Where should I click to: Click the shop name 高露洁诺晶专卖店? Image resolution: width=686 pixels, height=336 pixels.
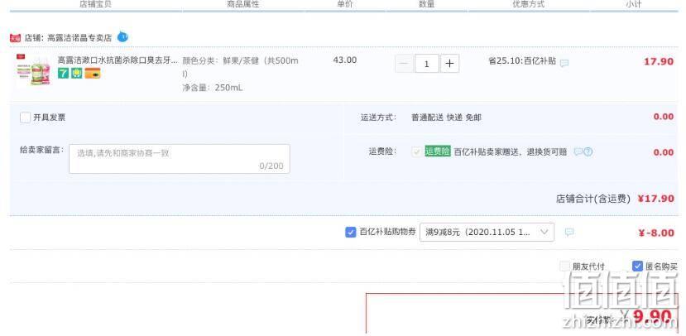click(x=79, y=38)
